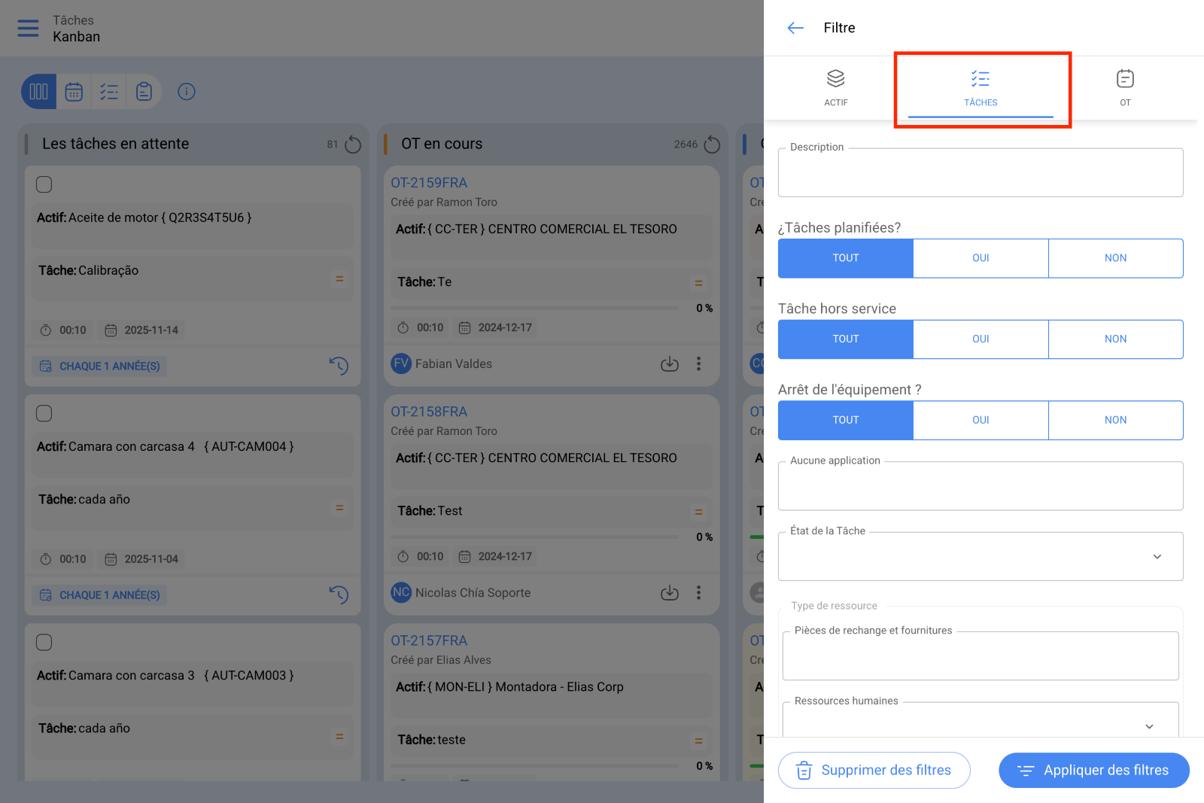Download OT-2158FRA work order
The width and height of the screenshot is (1204, 803).
coord(670,593)
